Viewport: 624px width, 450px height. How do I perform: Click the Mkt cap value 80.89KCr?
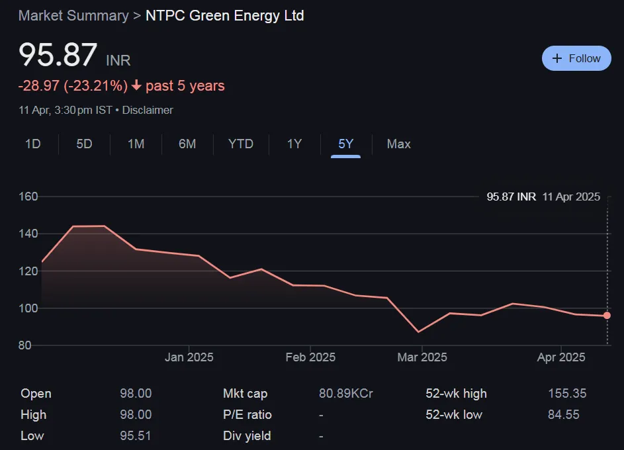click(x=346, y=394)
